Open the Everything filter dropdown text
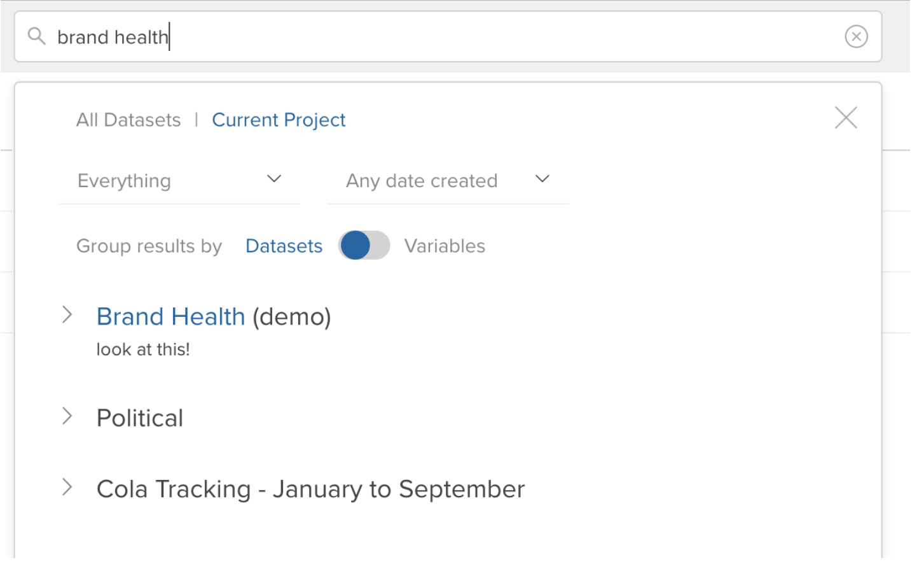 pyautogui.click(x=124, y=181)
